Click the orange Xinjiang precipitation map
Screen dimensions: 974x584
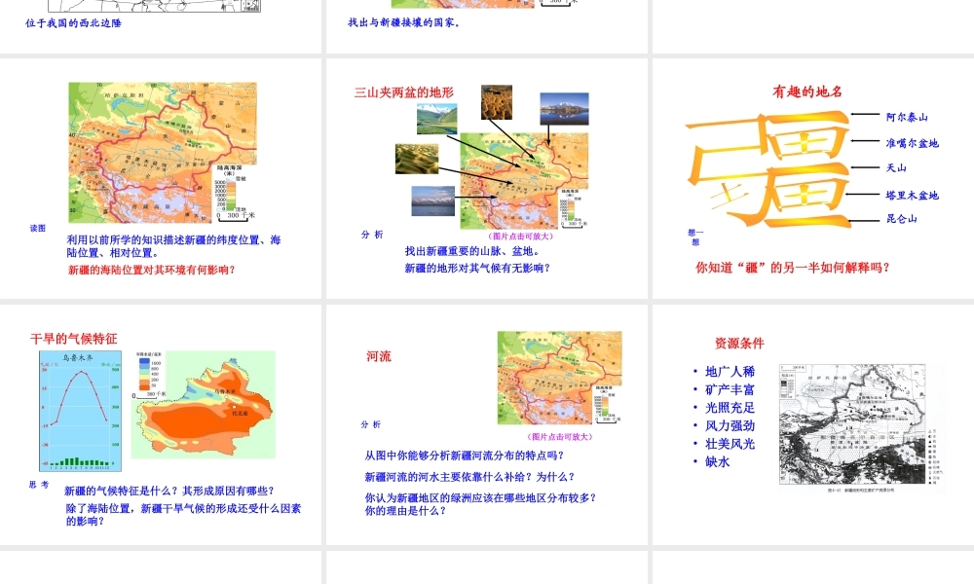[x=204, y=405]
